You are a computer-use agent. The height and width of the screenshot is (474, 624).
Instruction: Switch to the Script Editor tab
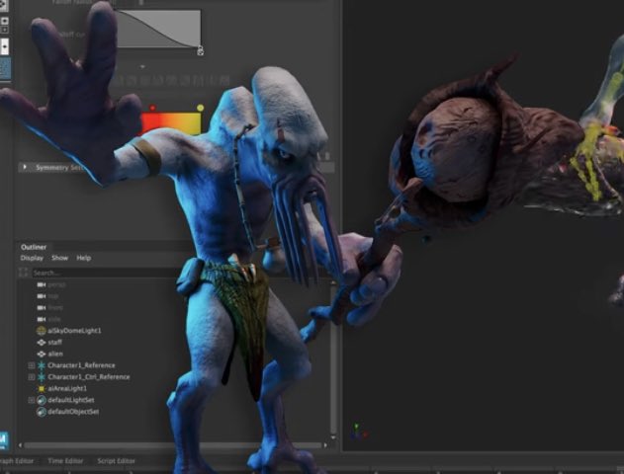117,461
